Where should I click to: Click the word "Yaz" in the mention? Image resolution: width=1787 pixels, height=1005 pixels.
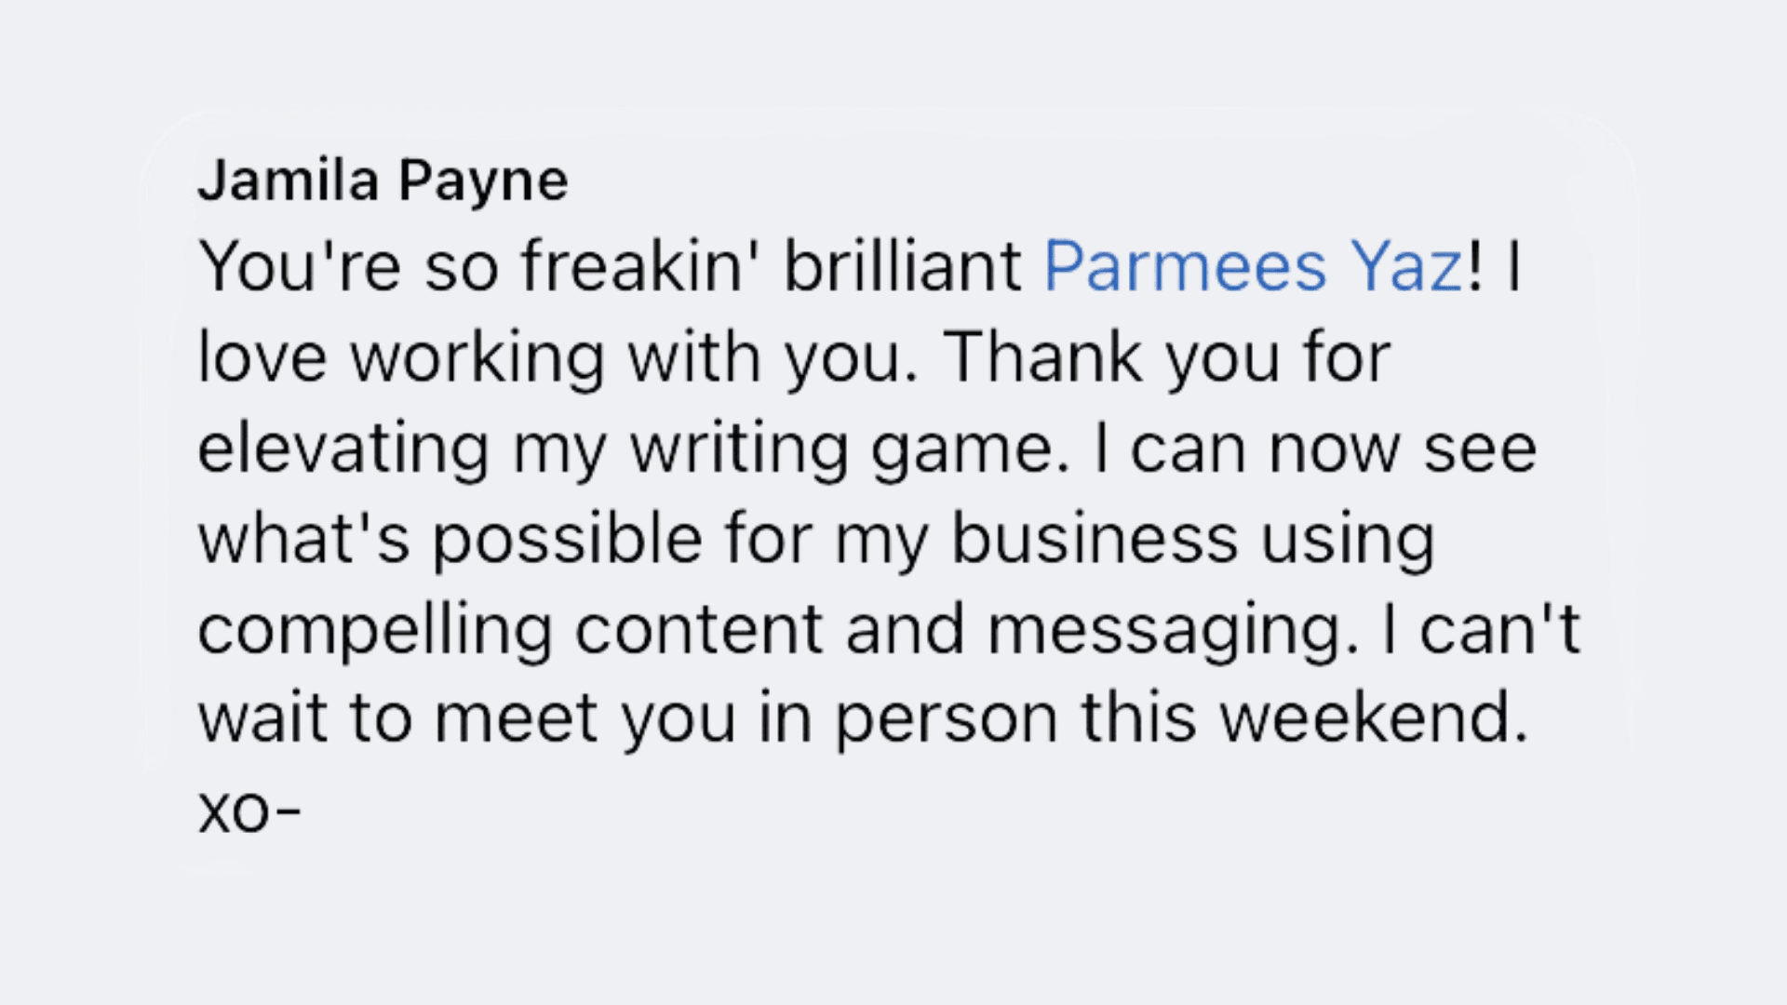click(x=1406, y=267)
